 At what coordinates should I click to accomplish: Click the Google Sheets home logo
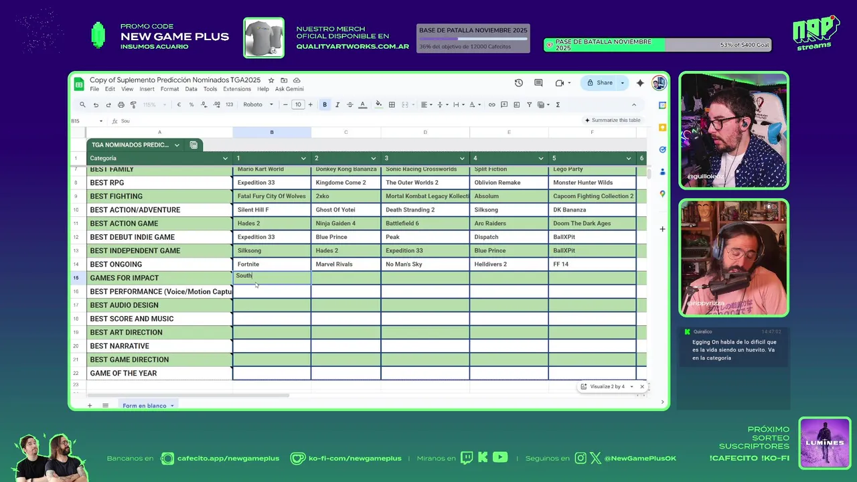coord(79,84)
